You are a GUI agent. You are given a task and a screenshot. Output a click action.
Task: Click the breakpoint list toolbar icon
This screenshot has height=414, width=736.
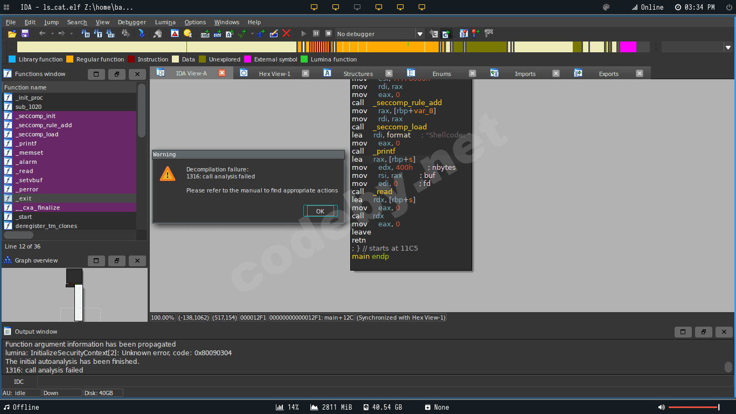463,33
